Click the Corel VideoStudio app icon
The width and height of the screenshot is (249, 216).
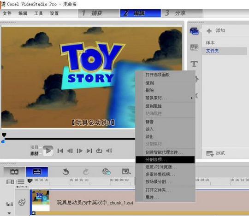tap(3, 4)
